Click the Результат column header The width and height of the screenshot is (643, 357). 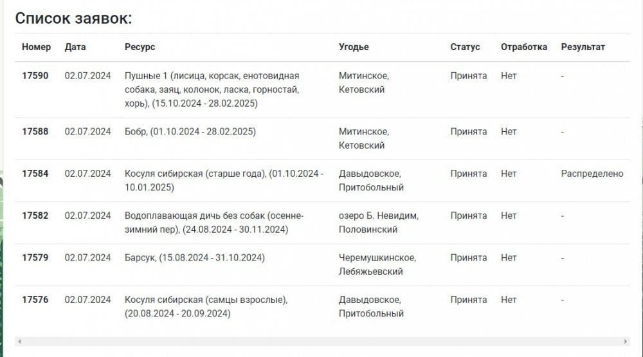coord(583,47)
